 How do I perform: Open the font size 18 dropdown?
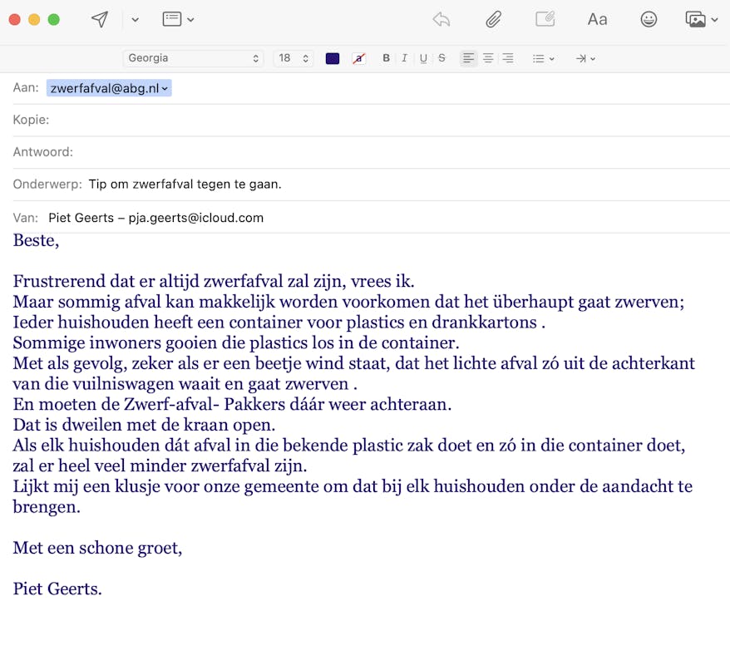(x=293, y=58)
